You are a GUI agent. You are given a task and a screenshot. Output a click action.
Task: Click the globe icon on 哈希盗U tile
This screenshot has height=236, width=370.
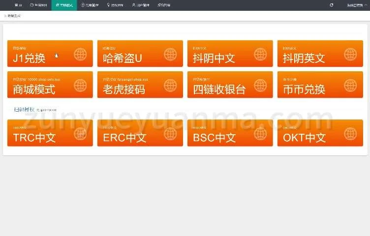[170, 54]
